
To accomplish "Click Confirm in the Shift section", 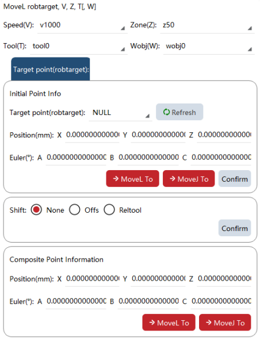I will point(235,228).
